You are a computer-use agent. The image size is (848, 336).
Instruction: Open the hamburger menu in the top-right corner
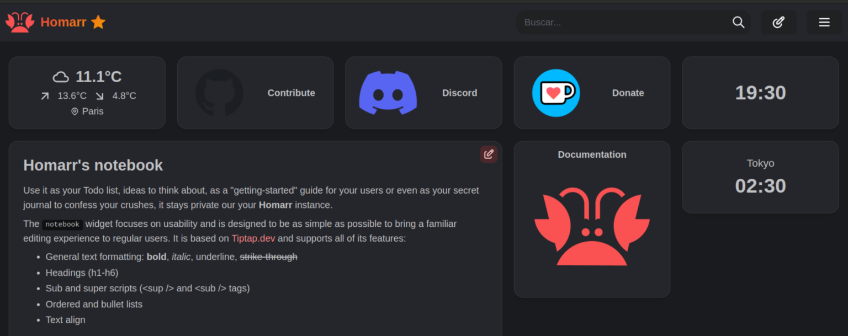[824, 22]
